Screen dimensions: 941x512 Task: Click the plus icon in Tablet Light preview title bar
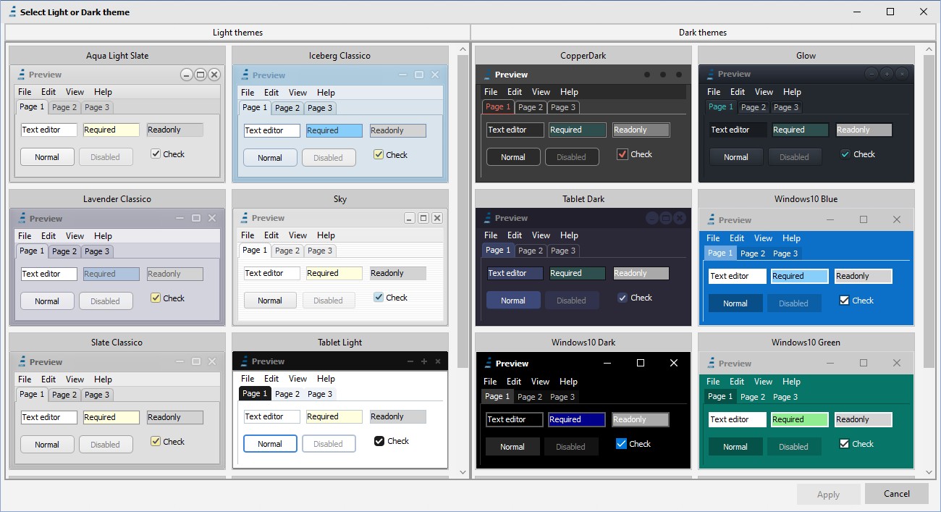(x=424, y=361)
